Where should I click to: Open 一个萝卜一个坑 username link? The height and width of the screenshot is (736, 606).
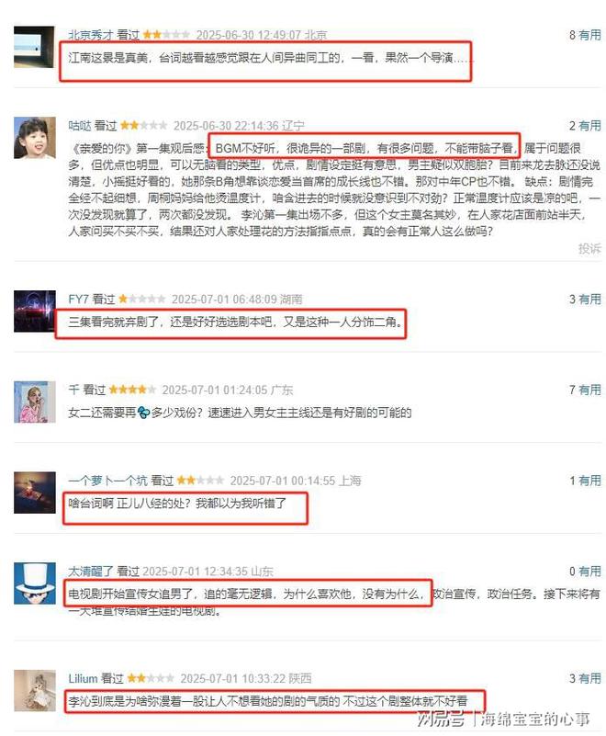click(x=107, y=481)
